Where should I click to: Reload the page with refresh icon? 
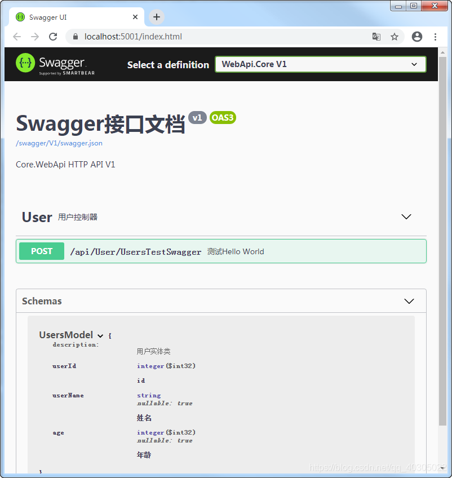coord(53,37)
